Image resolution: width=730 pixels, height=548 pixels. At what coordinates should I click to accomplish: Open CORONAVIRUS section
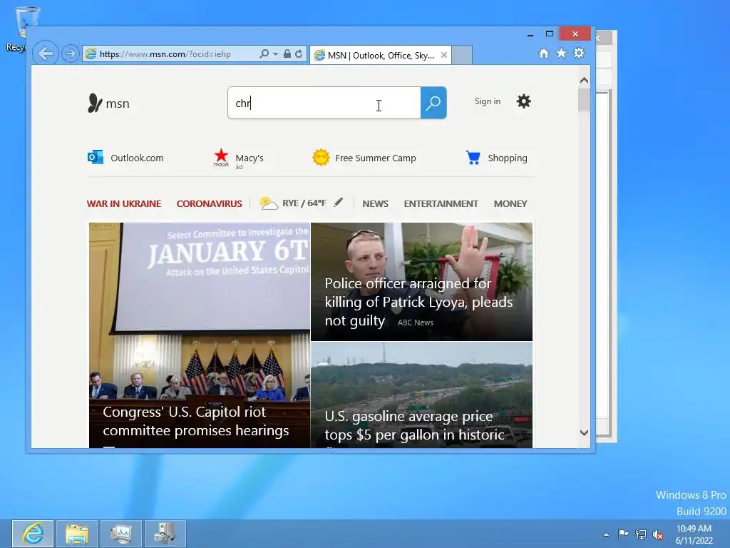(x=209, y=203)
